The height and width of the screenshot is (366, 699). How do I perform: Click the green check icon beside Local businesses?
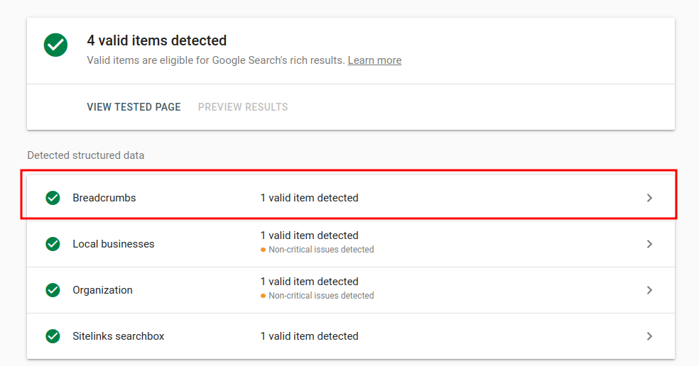53,244
